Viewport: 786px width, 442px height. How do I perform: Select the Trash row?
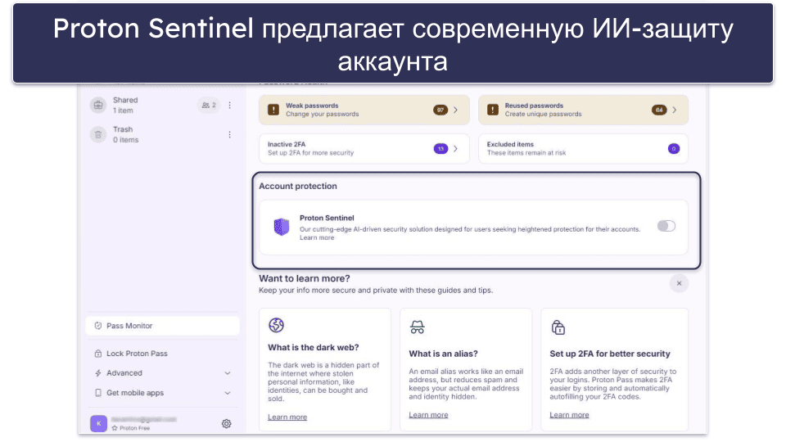point(162,134)
